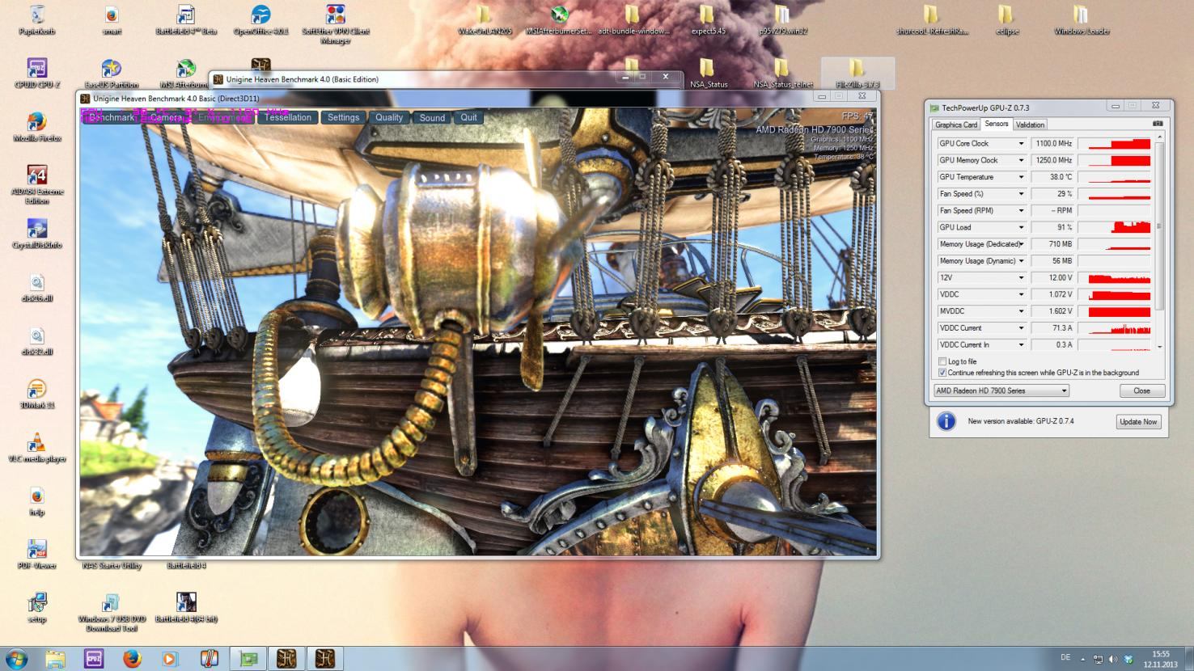
Task: Open AIDA64 Extreme Edition shortcut
Action: [x=37, y=184]
